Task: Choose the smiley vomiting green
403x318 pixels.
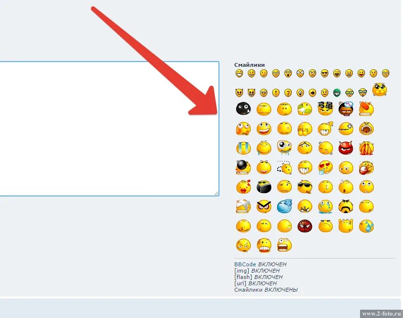Action: pos(305,109)
